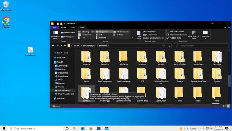
Task: Switch layout to Small icons
Action: (x=84, y=35)
